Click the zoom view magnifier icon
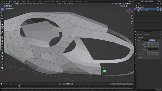 click(x=132, y=16)
